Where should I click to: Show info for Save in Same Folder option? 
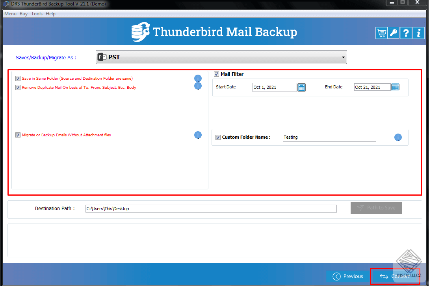coord(198,78)
